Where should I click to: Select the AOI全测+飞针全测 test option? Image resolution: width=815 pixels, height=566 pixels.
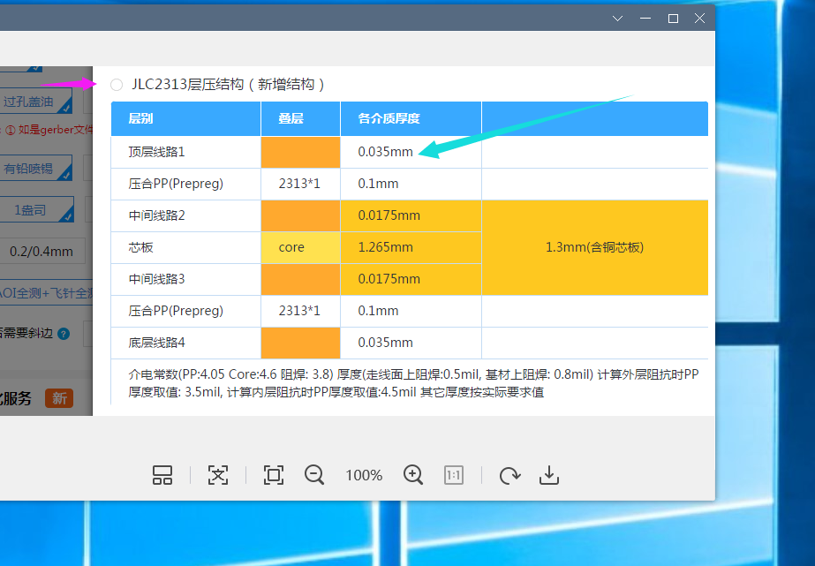46,293
